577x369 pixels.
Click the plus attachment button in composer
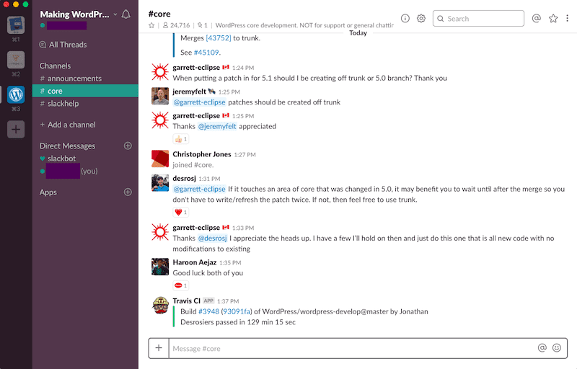click(x=159, y=348)
